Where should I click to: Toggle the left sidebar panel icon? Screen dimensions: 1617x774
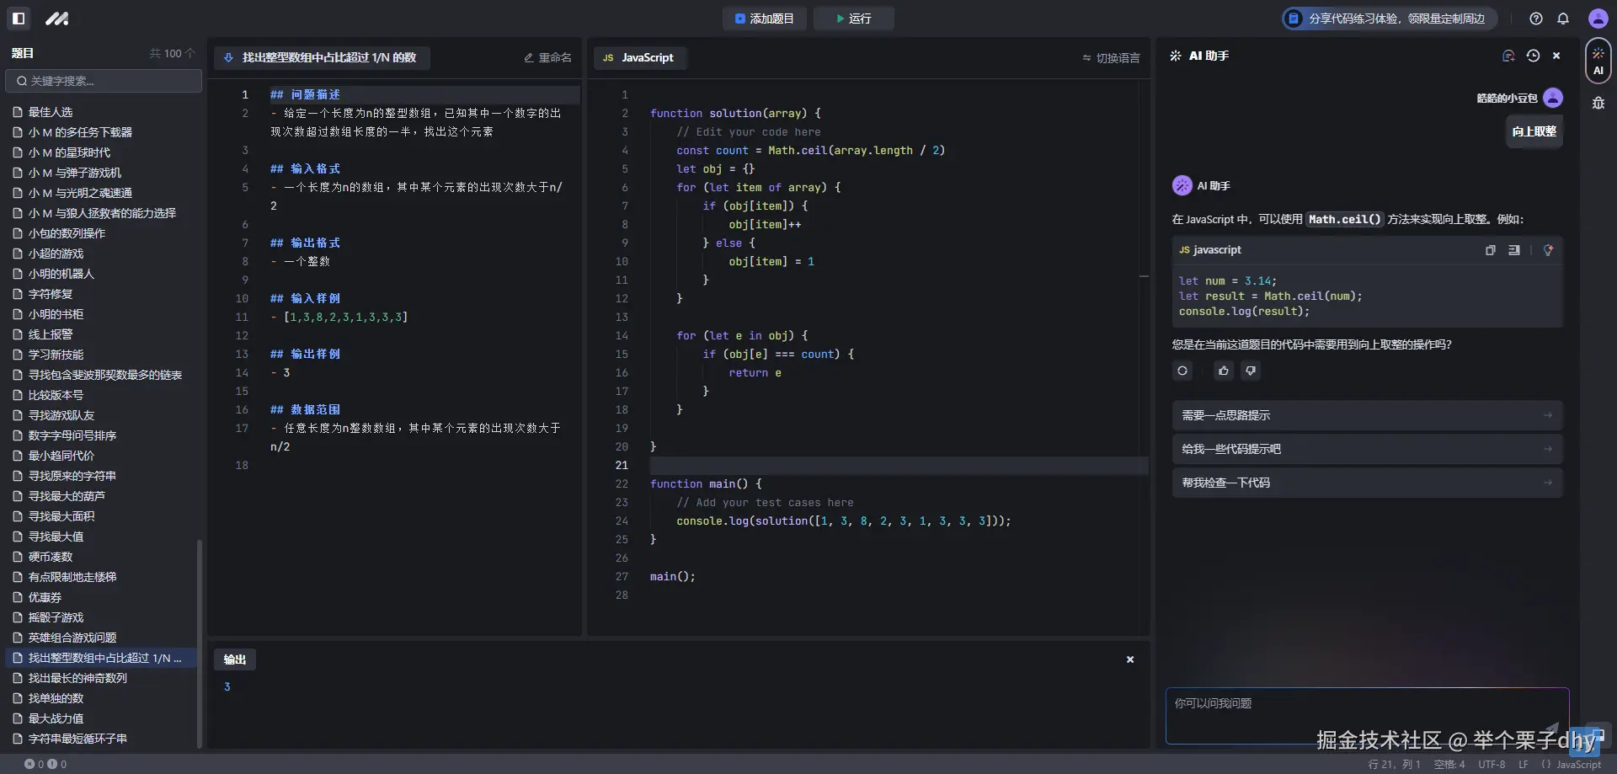pyautogui.click(x=19, y=18)
